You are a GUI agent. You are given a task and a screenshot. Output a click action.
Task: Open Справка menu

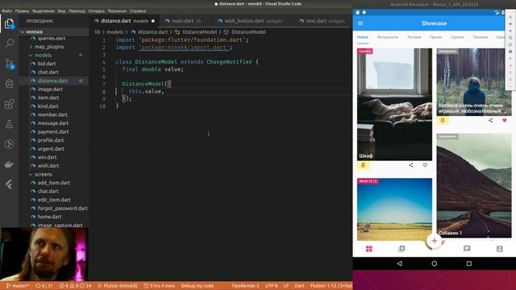pyautogui.click(x=138, y=10)
